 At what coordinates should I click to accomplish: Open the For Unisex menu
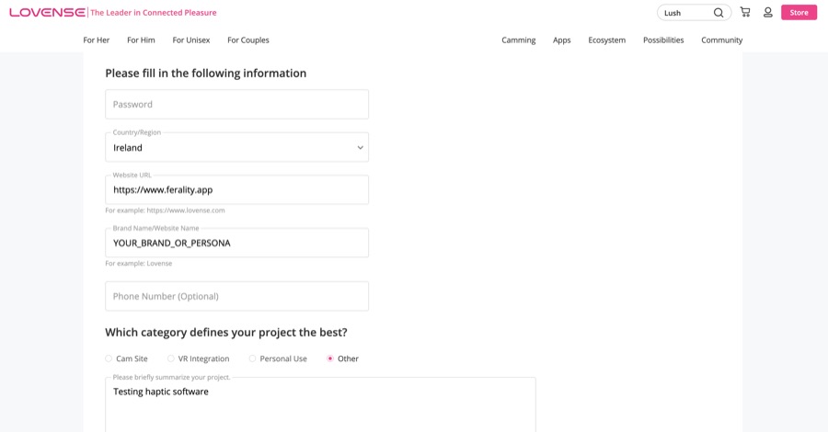pos(191,40)
